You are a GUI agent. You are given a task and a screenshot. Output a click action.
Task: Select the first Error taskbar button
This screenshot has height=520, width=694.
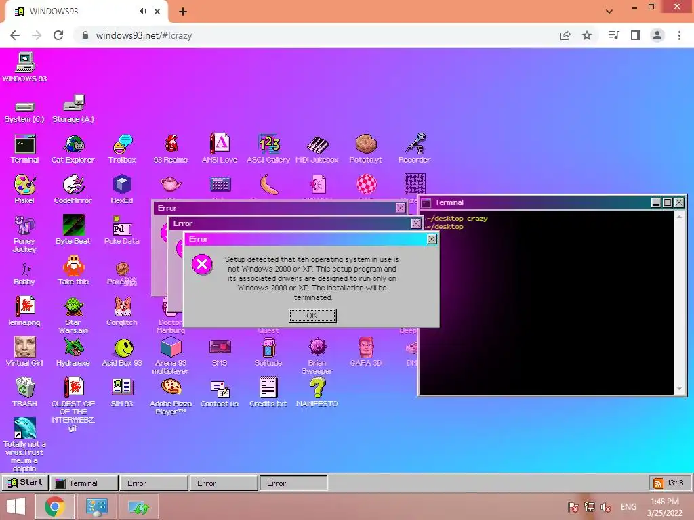(x=154, y=483)
